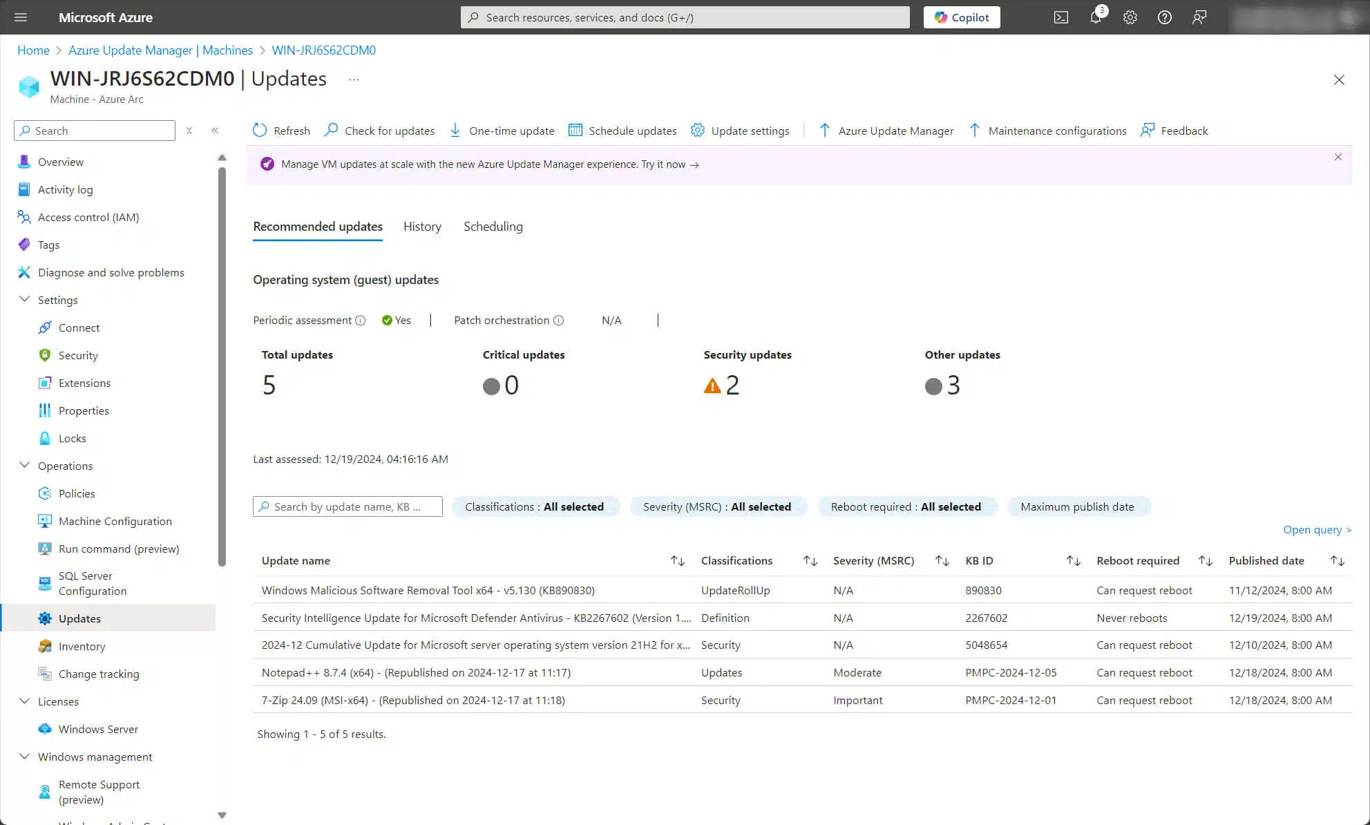Open Cloud Shell from top bar
Screen dimensions: 1370x825
pyautogui.click(x=1060, y=17)
